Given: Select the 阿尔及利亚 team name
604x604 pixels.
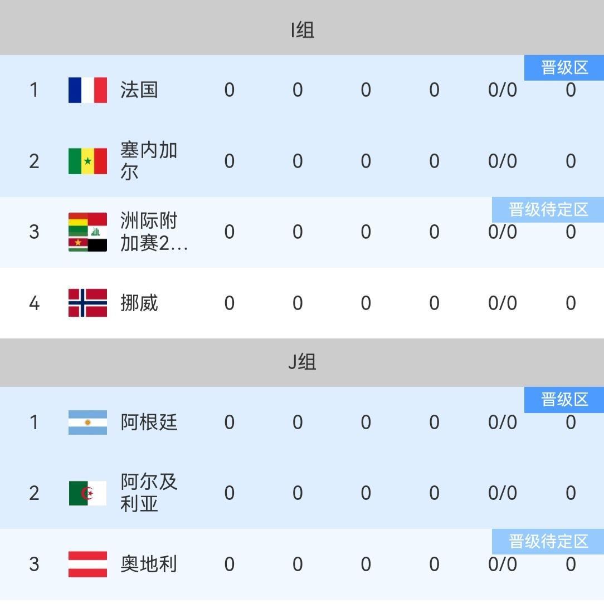Looking at the screenshot, I should click(149, 493).
